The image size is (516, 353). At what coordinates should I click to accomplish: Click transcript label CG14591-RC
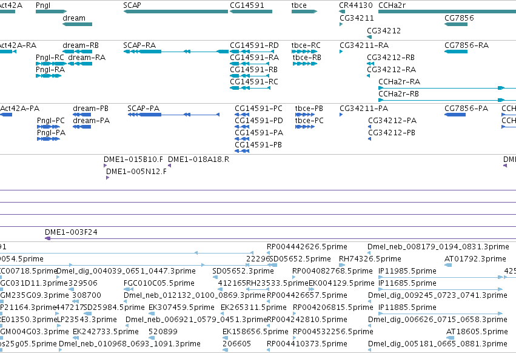(253, 82)
